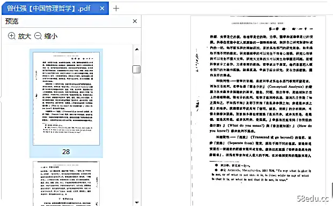Close the 曾仕强【中国管理哲学】.pdf tab
This screenshot has height=206, width=333.
[102, 8]
